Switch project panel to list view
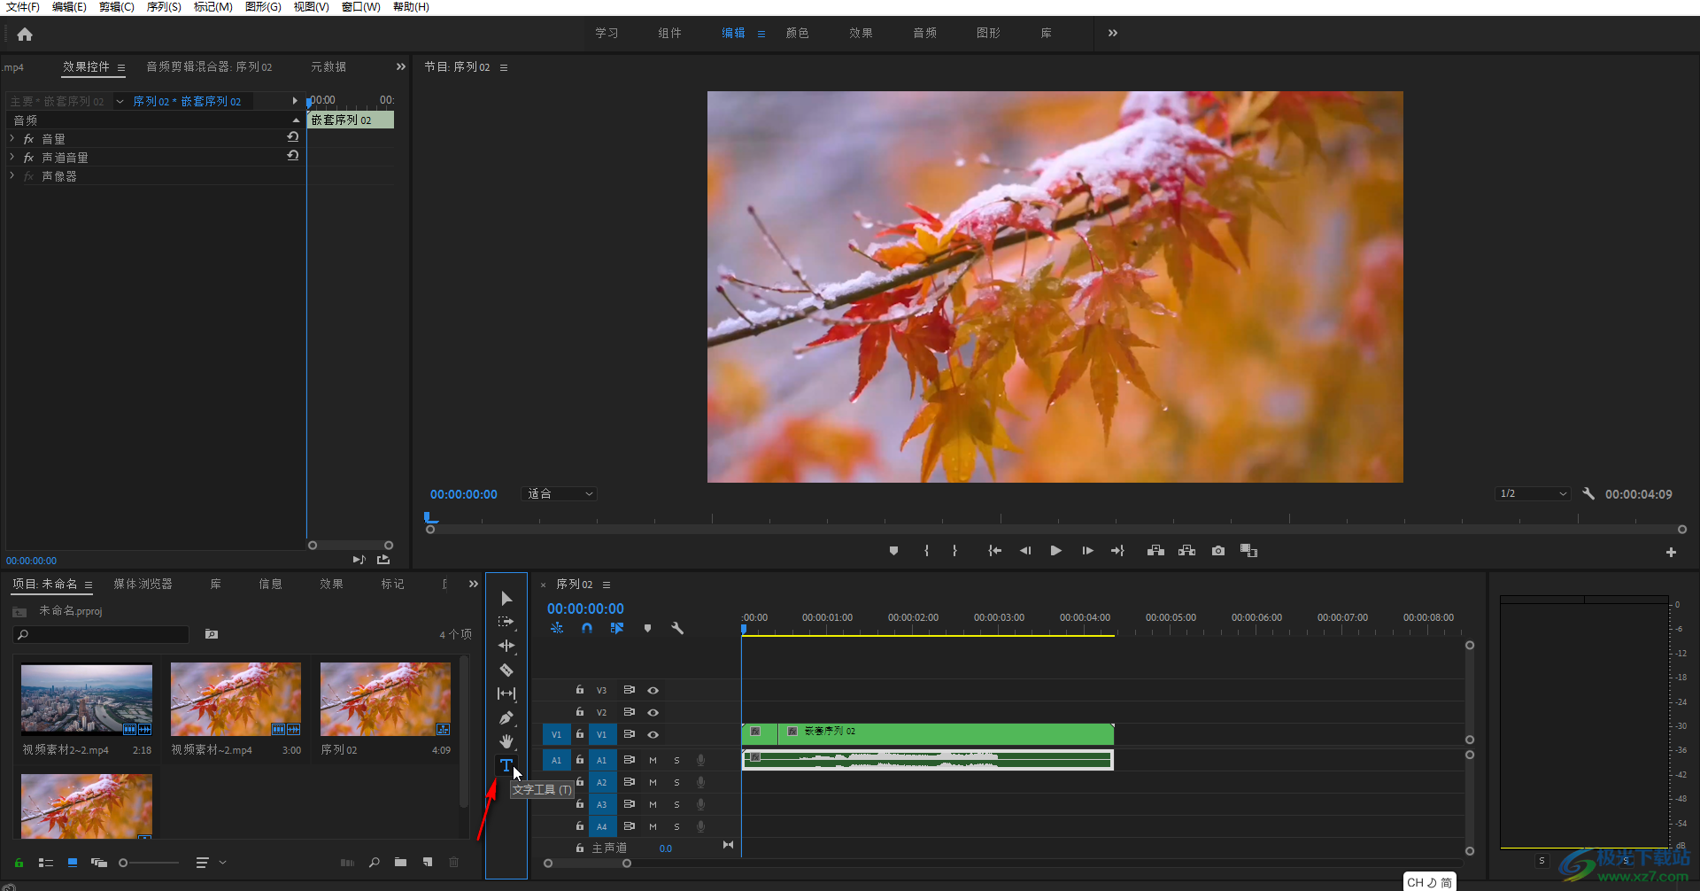The height and width of the screenshot is (891, 1700). click(46, 862)
